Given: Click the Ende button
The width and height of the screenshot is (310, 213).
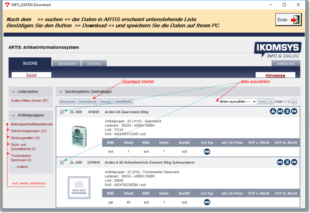Looking at the screenshot, I should 288,20.
